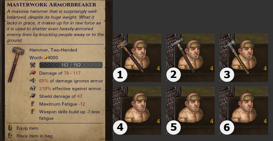273x141 pixels.
Task: Click the gold coin next to 4000
Action: point(45,57)
